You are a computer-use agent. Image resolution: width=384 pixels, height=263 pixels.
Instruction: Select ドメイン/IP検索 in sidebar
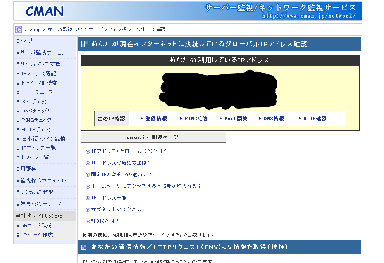40,83
